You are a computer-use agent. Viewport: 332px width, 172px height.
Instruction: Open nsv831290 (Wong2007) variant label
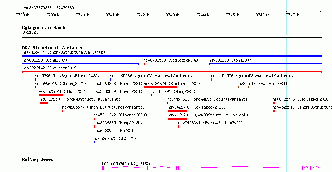tap(45, 60)
